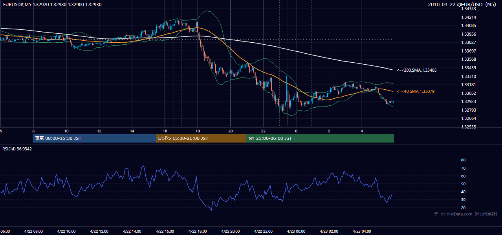Click RSI scale level 60
The width and height of the screenshot is (502, 235).
463,176
